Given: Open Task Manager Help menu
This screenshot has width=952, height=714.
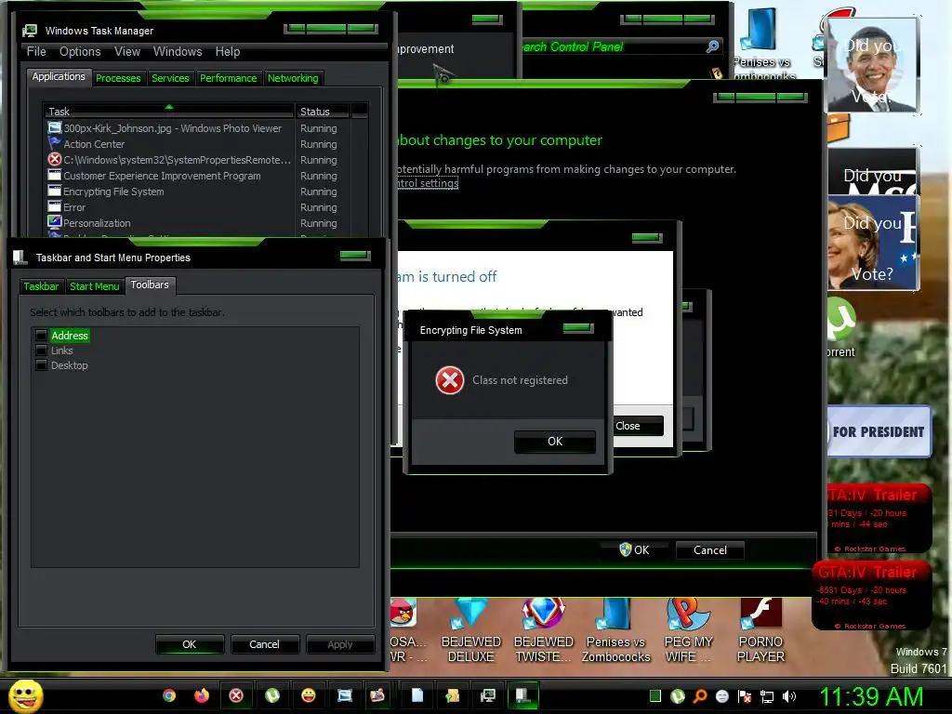Looking at the screenshot, I should (x=228, y=52).
